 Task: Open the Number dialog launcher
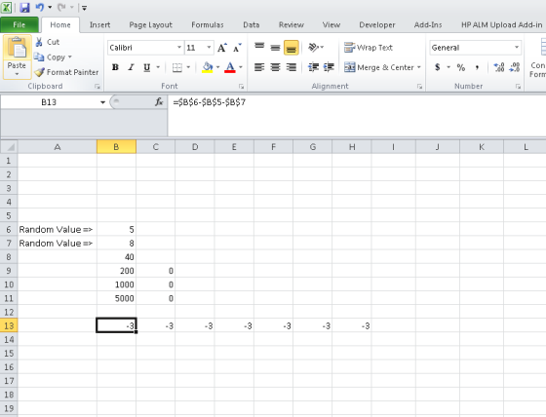pos(518,87)
